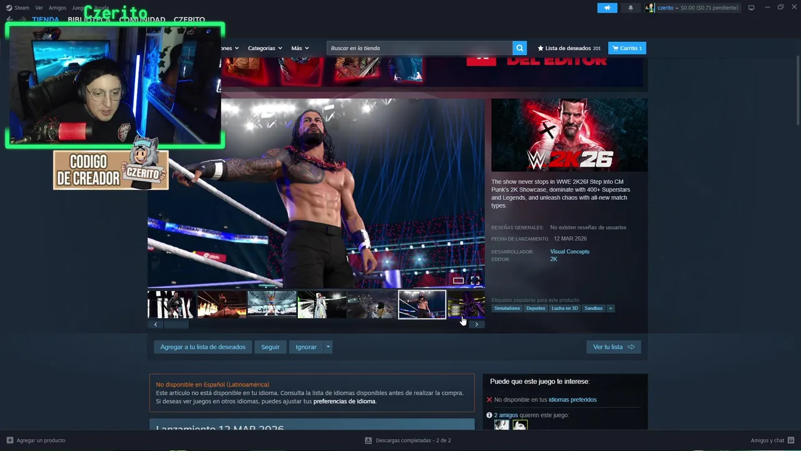Image resolution: width=801 pixels, height=451 pixels.
Task: Open Lista de deseados wishlist
Action: pyautogui.click(x=569, y=48)
